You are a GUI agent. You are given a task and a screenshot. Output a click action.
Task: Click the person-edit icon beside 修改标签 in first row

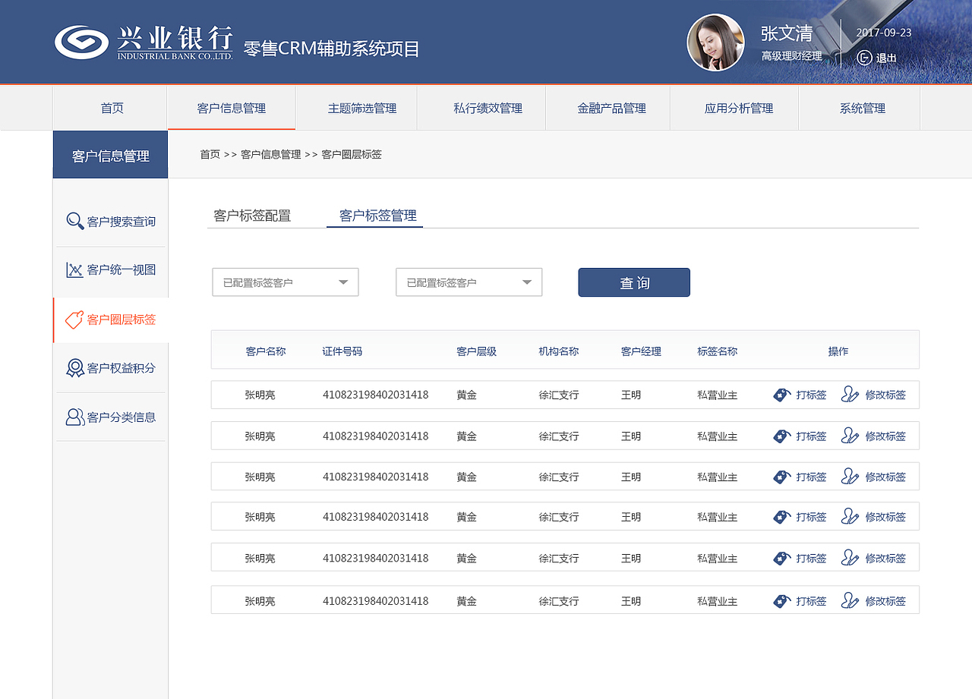[848, 394]
